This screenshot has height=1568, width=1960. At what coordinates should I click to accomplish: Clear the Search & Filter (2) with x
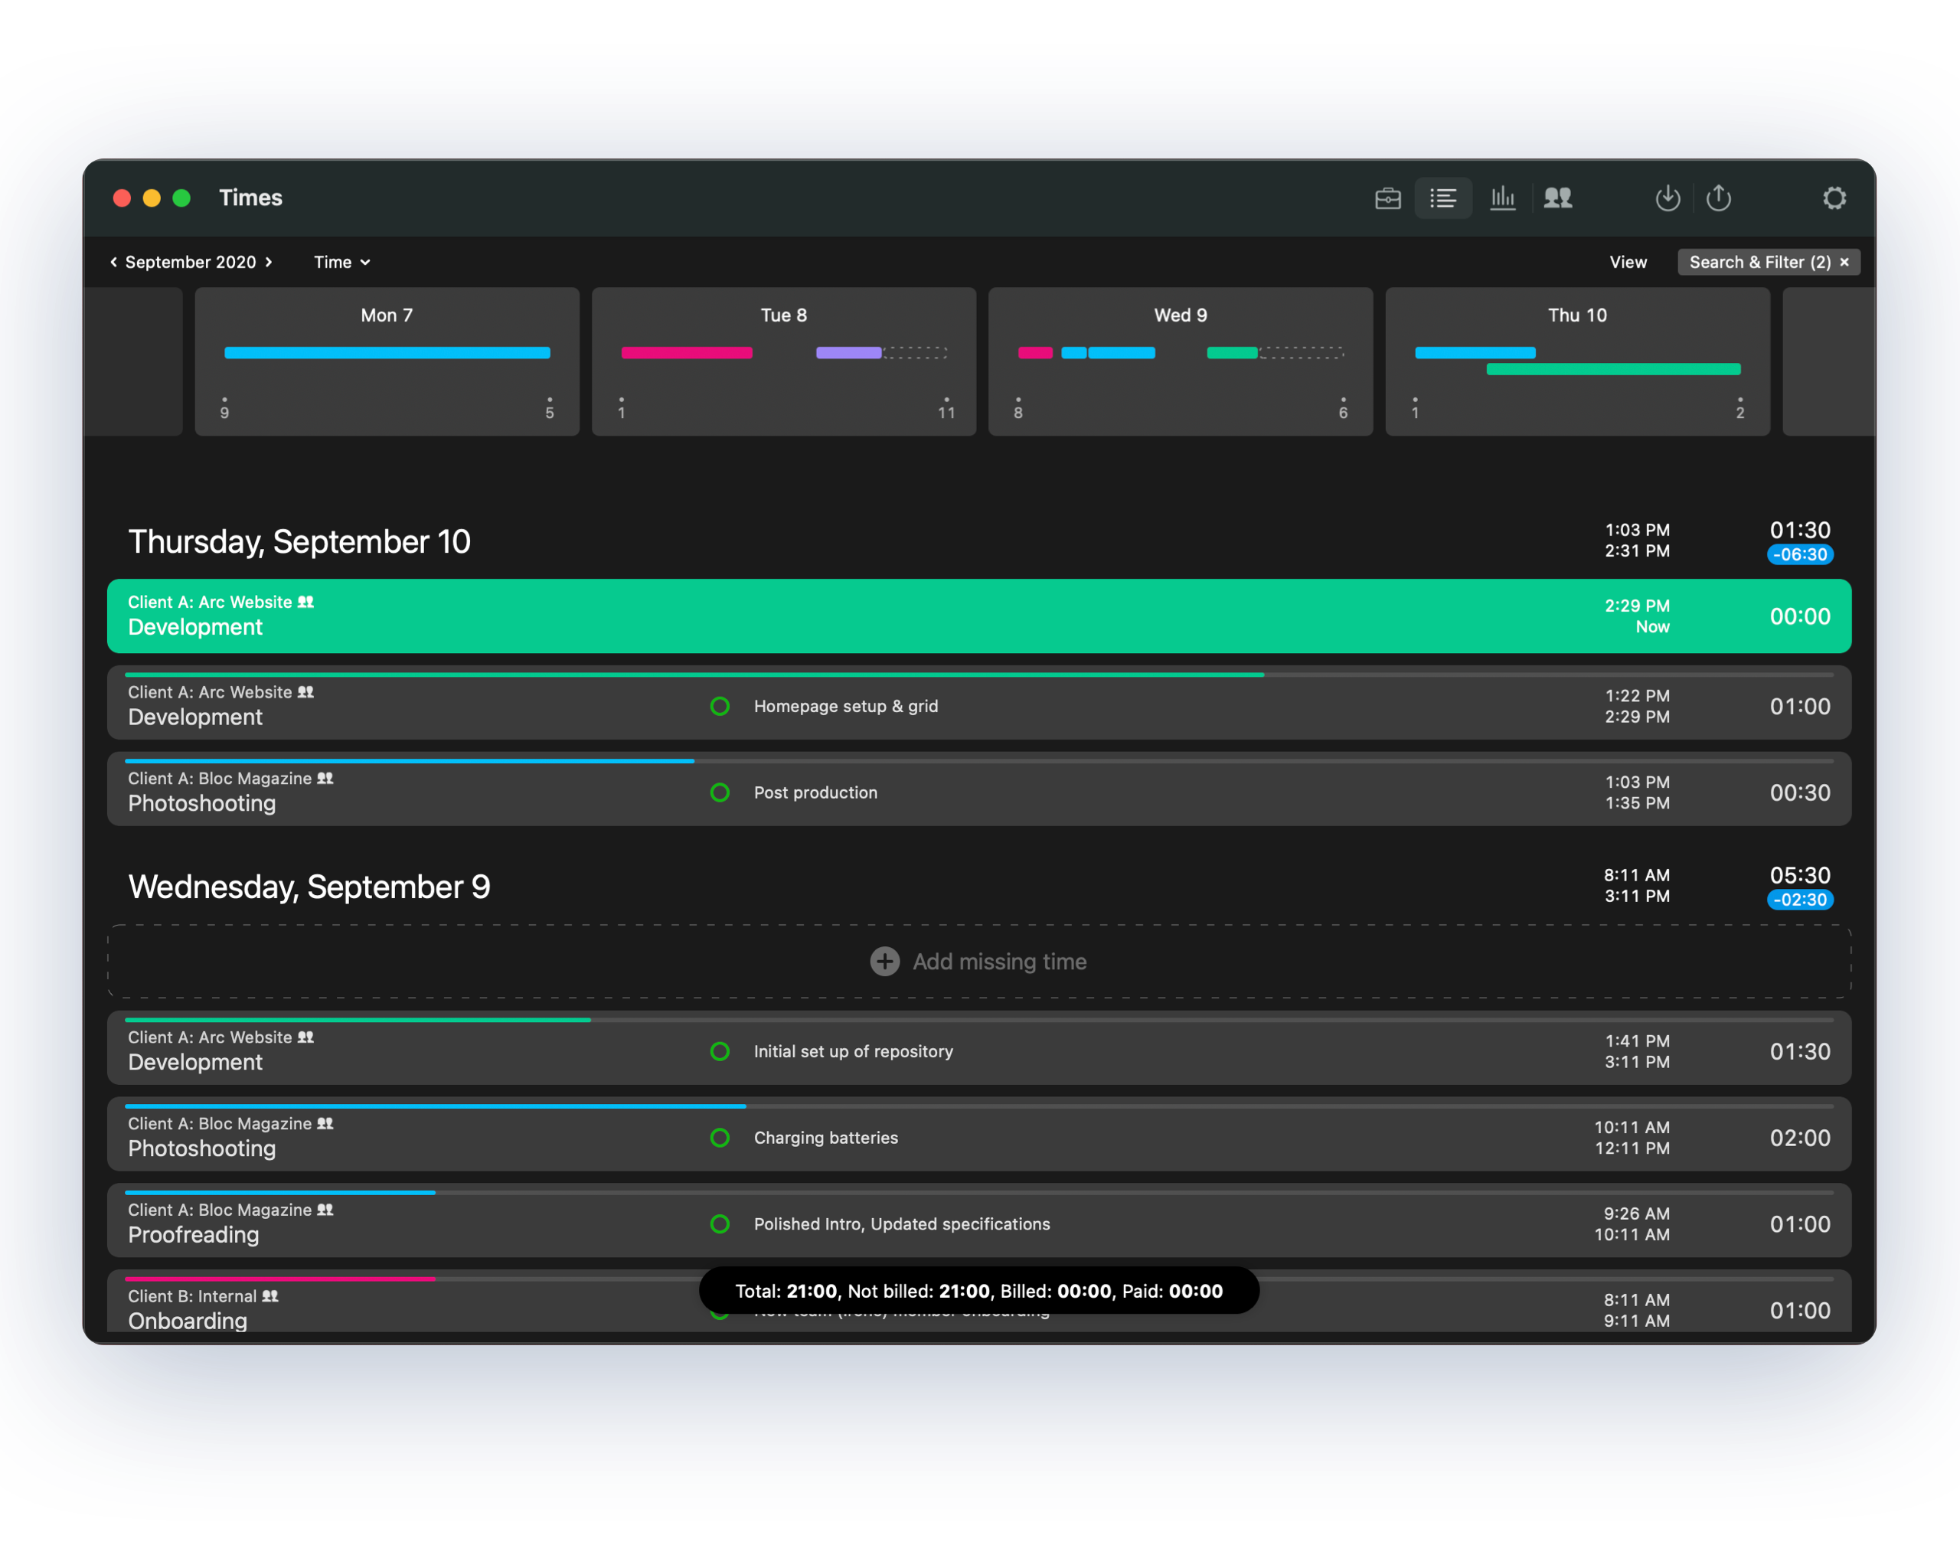click(1844, 263)
